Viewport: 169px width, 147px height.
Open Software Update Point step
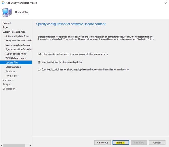(17, 36)
